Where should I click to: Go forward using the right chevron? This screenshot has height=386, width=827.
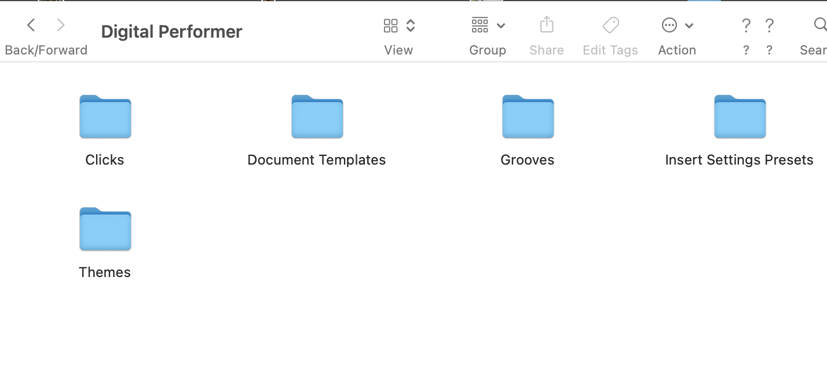(60, 25)
